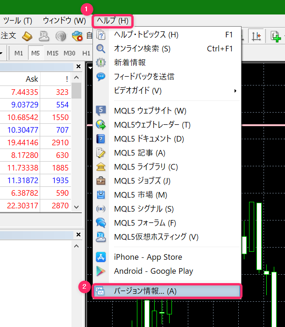The image size is (285, 327).
Task: Choose 新着情報 from Help menu
Action: [x=167, y=63]
